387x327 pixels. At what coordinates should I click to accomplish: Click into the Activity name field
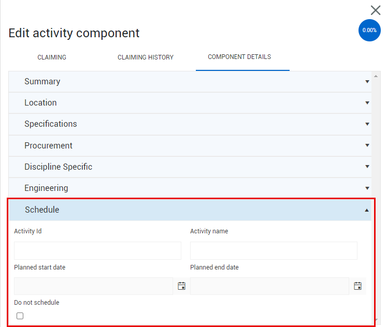274,250
